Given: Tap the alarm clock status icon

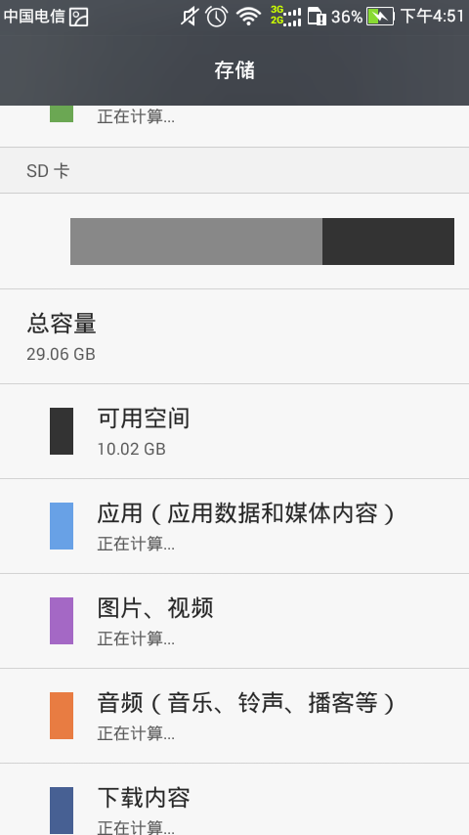Looking at the screenshot, I should (217, 17).
